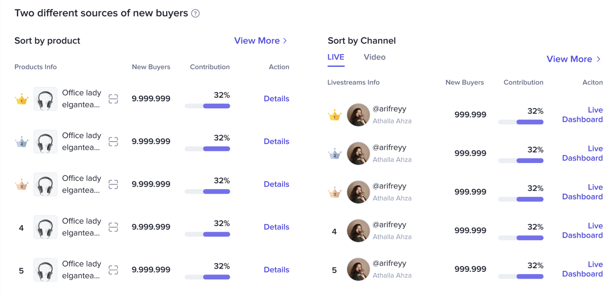The image size is (615, 296).
Task: Click the help icon beside the section title
Action: (195, 13)
